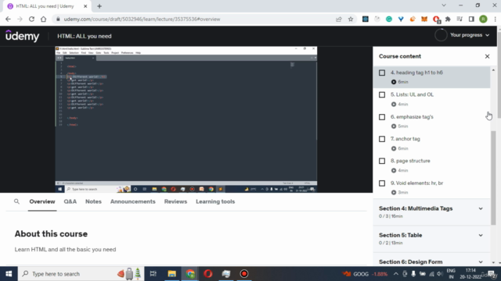The image size is (501, 281).
Task: Close the Course content panel
Action: 487,56
